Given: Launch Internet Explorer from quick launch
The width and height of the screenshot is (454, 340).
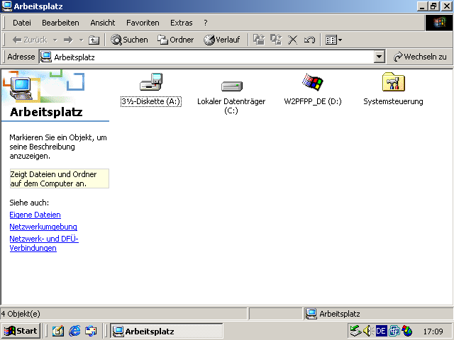Looking at the screenshot, I should [74, 331].
